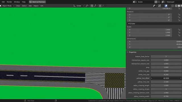Toggle lock for Scale Y
This screenshot has height=102, width=182.
point(179,33)
